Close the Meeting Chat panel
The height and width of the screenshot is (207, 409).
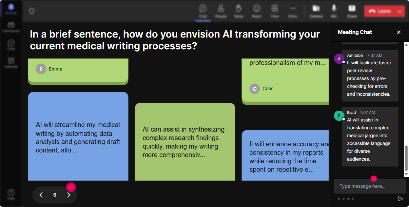[399, 32]
